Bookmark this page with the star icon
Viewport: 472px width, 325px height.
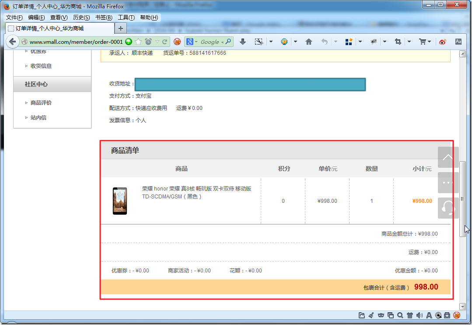138,42
